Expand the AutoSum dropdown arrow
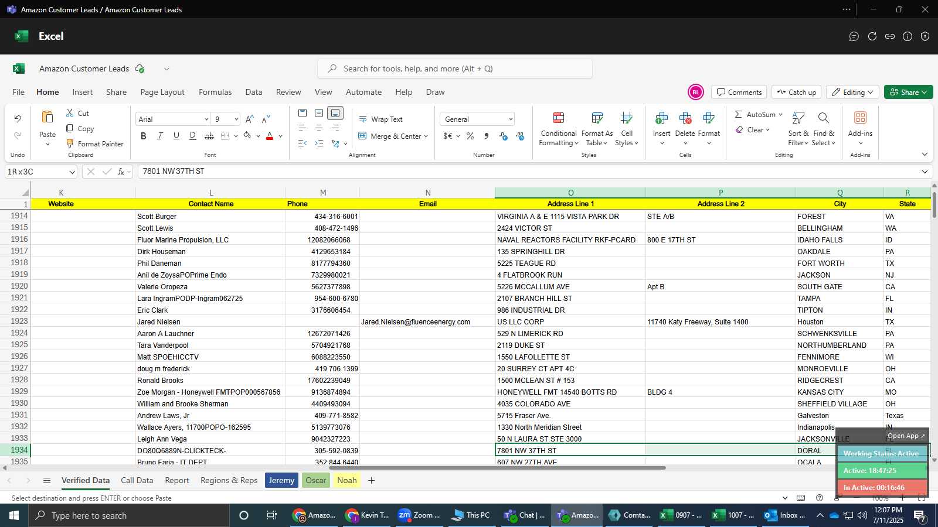The width and height of the screenshot is (938, 527). [780, 114]
